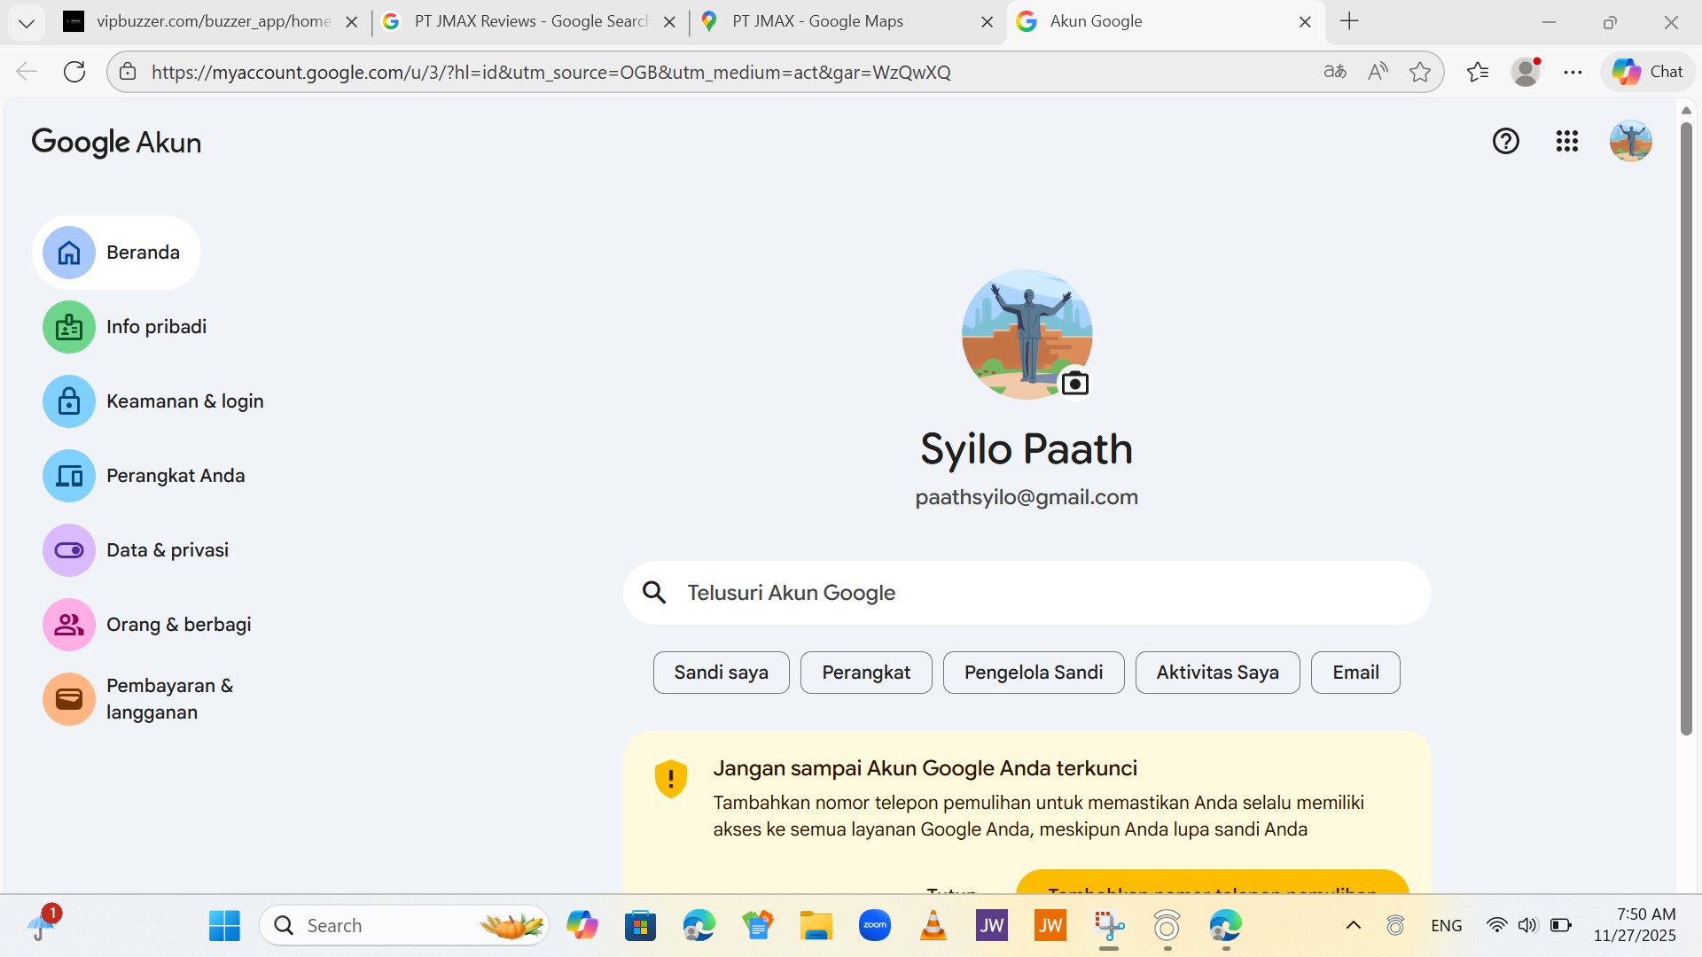This screenshot has height=957, width=1702.
Task: Open Google apps grid launcher
Action: (1566, 141)
